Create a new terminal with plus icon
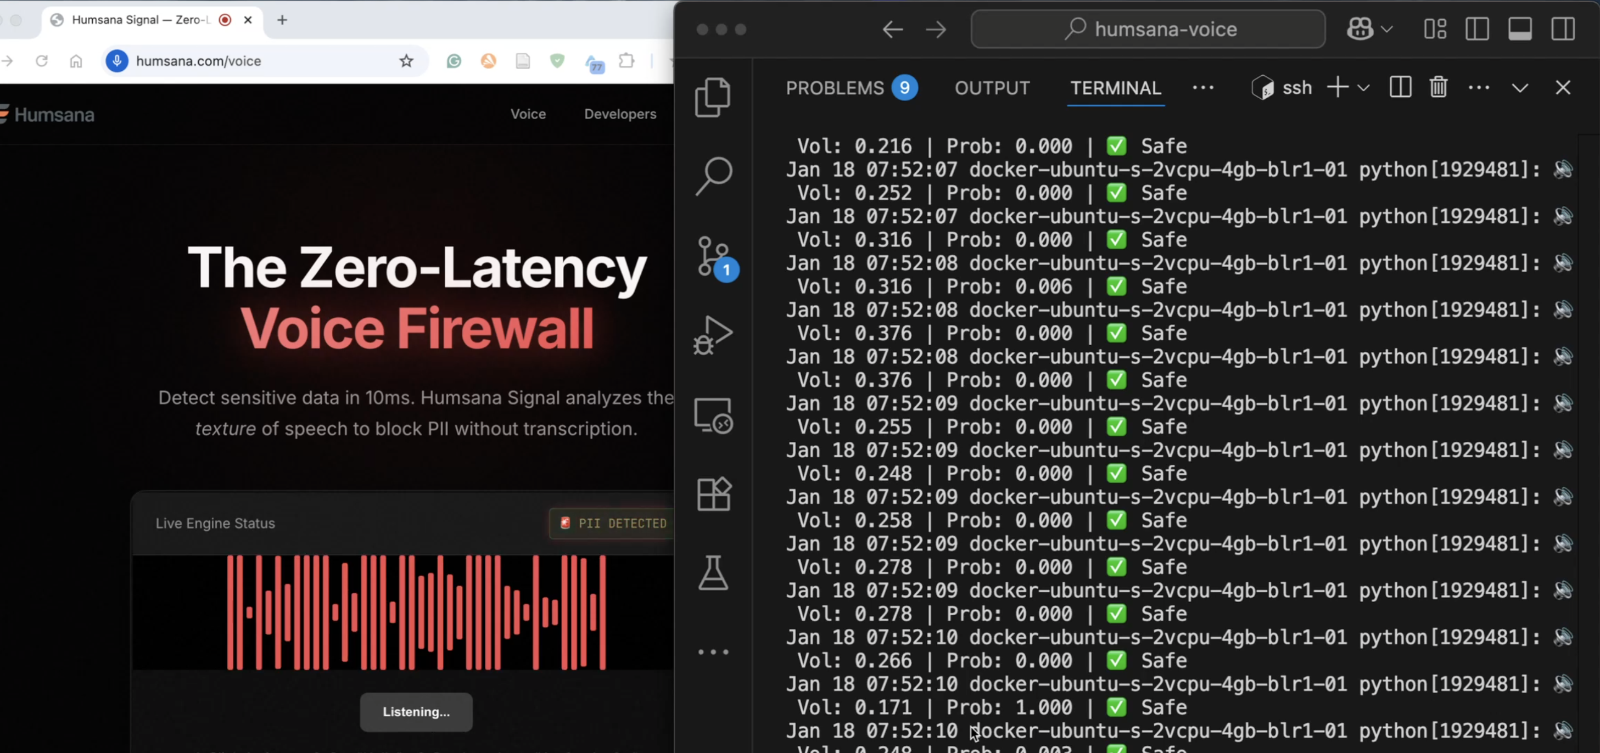The width and height of the screenshot is (1600, 753). tap(1338, 88)
